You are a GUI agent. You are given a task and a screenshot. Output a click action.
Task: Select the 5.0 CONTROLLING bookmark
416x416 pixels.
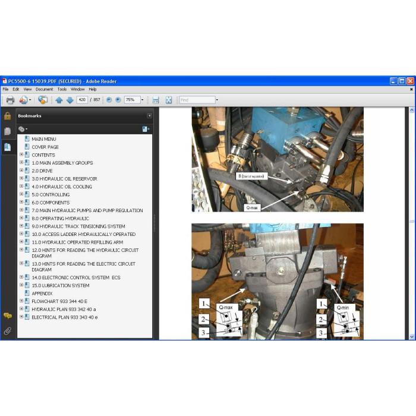point(51,195)
